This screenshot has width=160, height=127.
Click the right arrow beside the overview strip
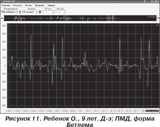[158, 18]
